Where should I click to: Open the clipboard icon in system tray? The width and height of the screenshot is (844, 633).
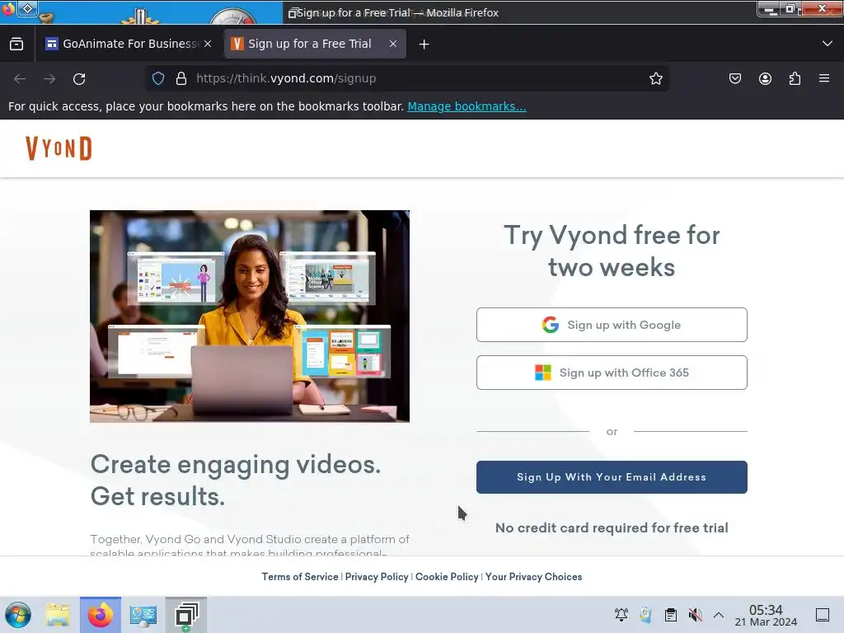coord(671,614)
